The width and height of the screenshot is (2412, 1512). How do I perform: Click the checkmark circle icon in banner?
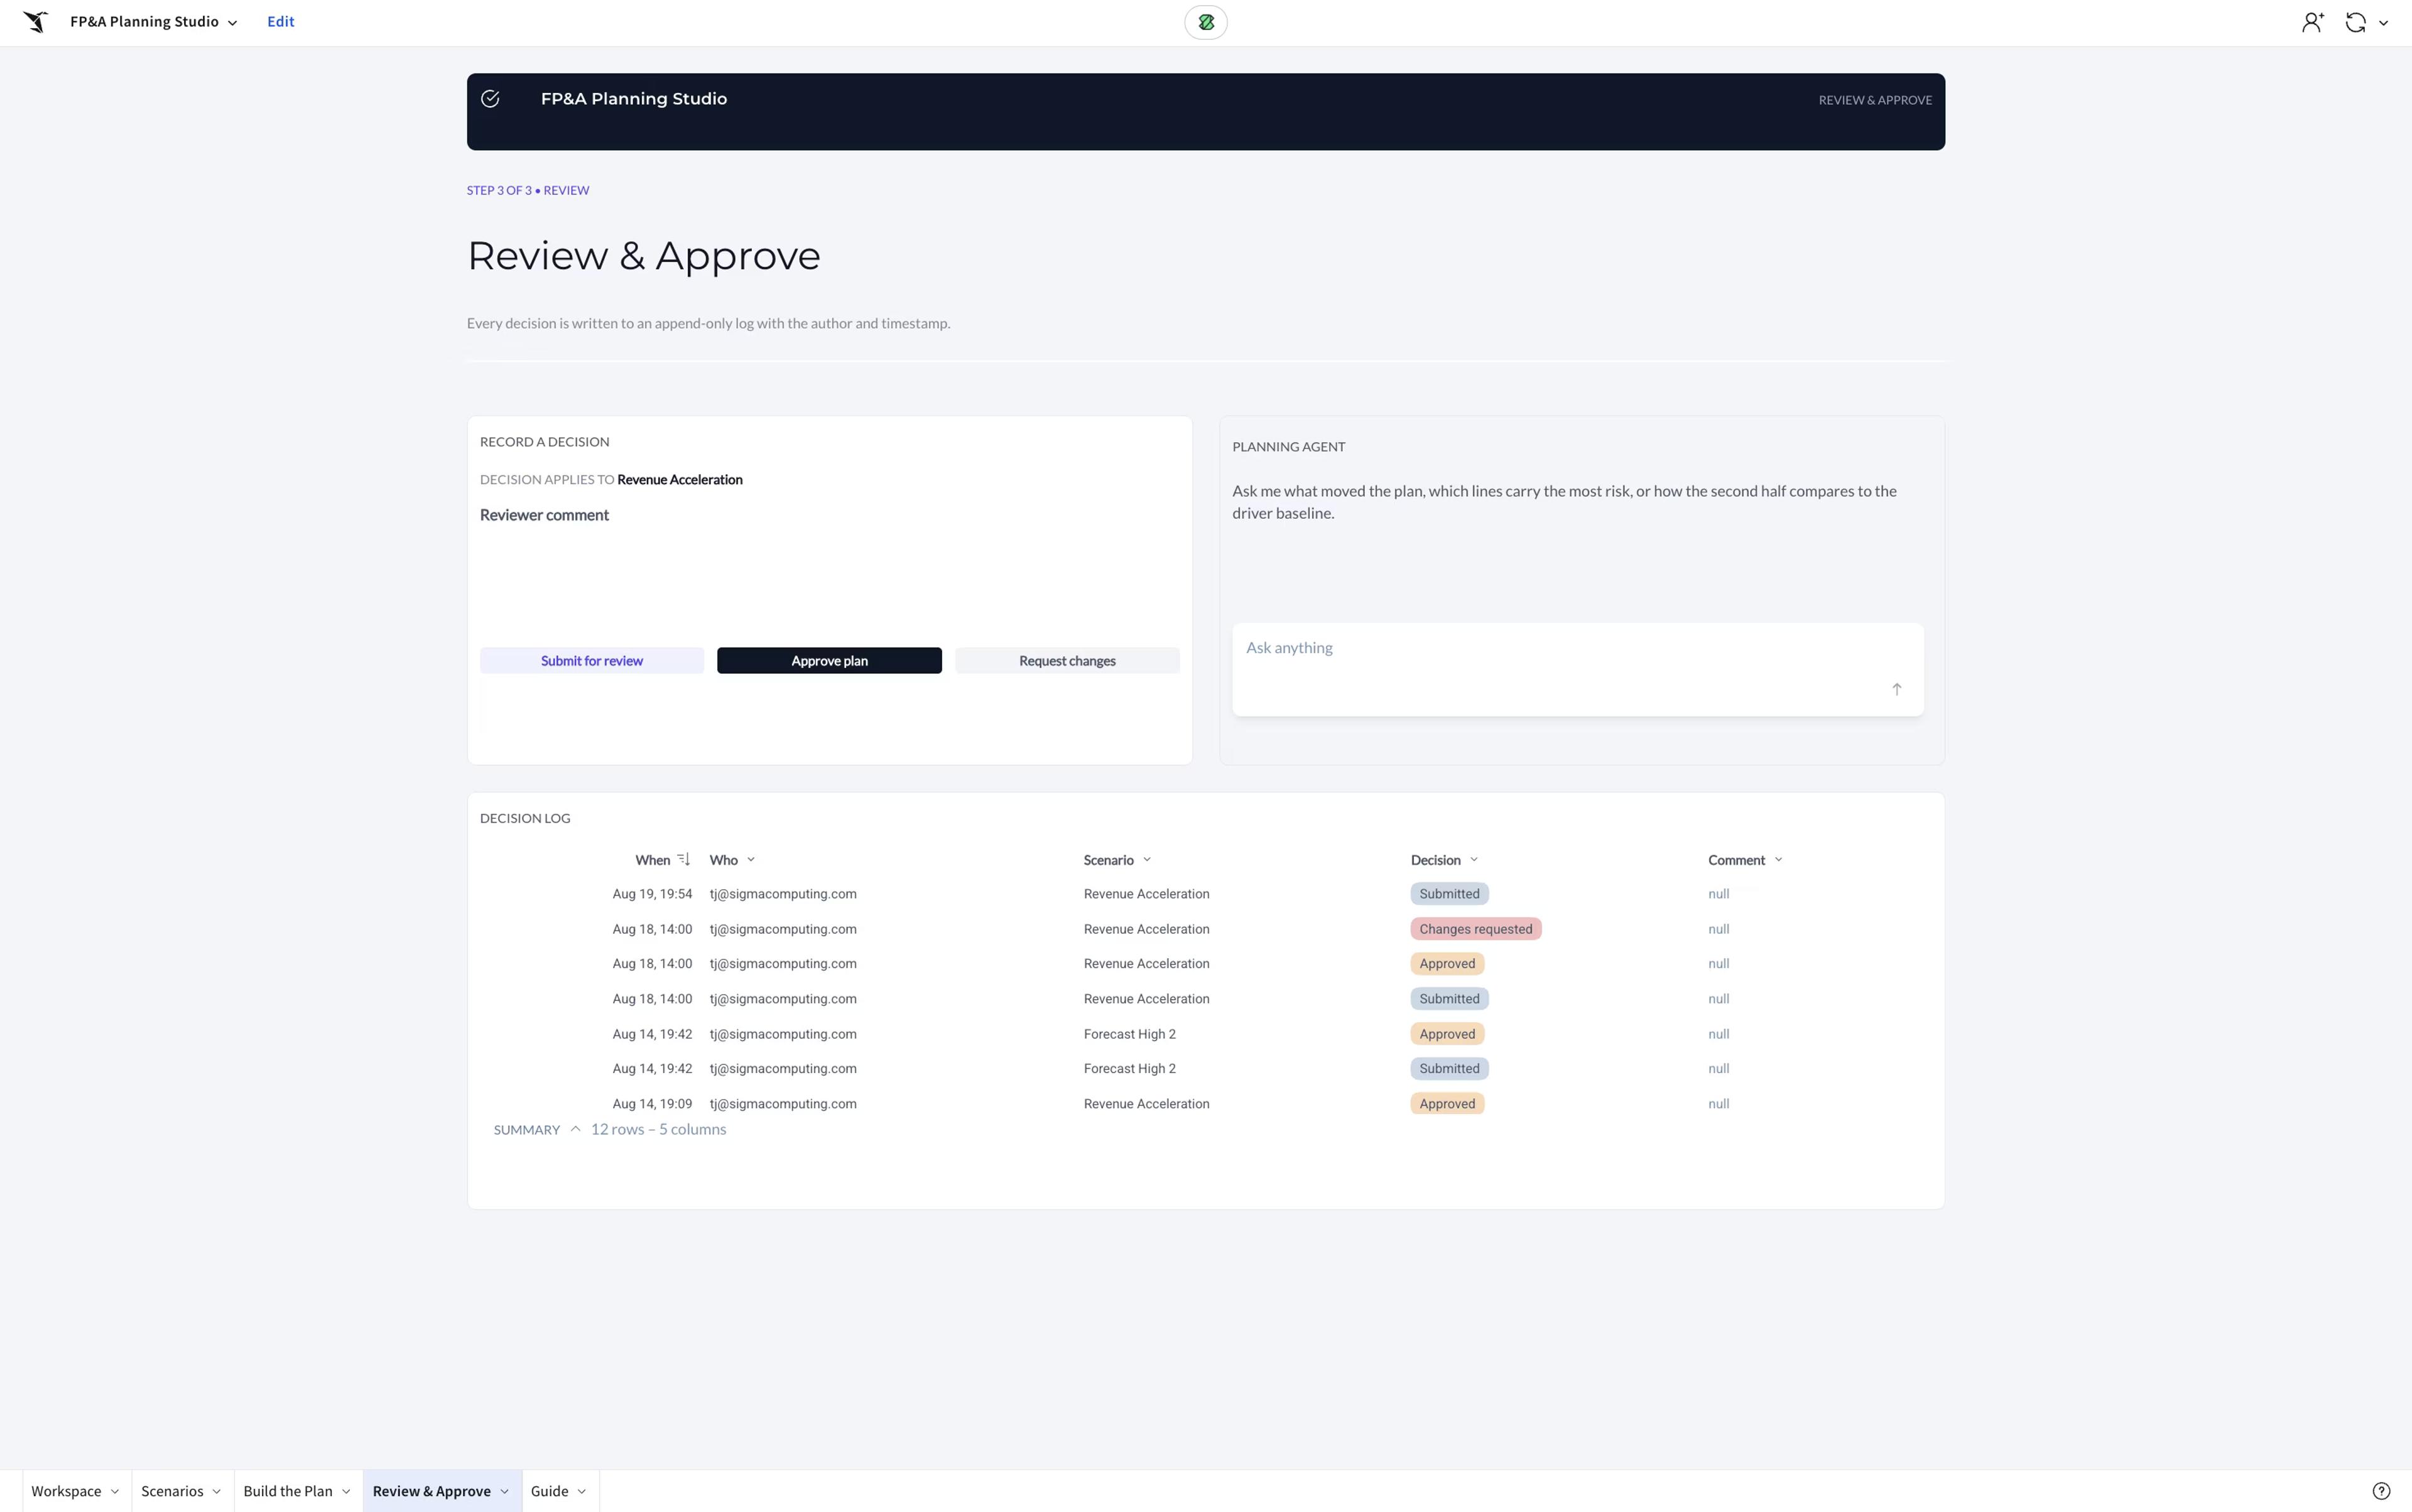pos(490,99)
